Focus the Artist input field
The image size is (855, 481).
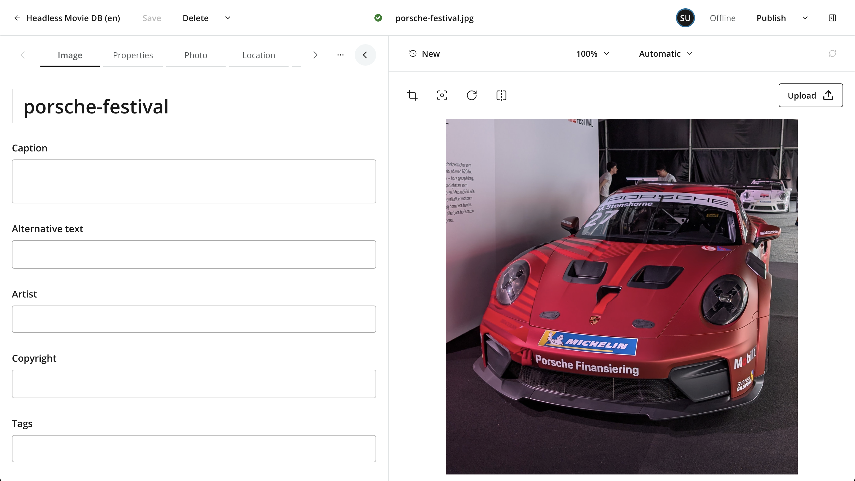point(194,319)
